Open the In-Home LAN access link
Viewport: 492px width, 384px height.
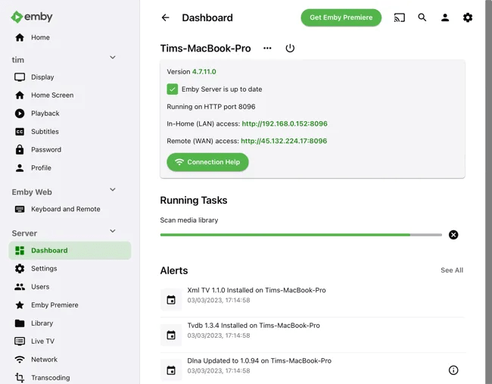click(285, 123)
